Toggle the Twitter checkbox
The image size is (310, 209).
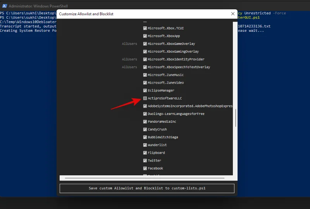pyautogui.click(x=145, y=161)
